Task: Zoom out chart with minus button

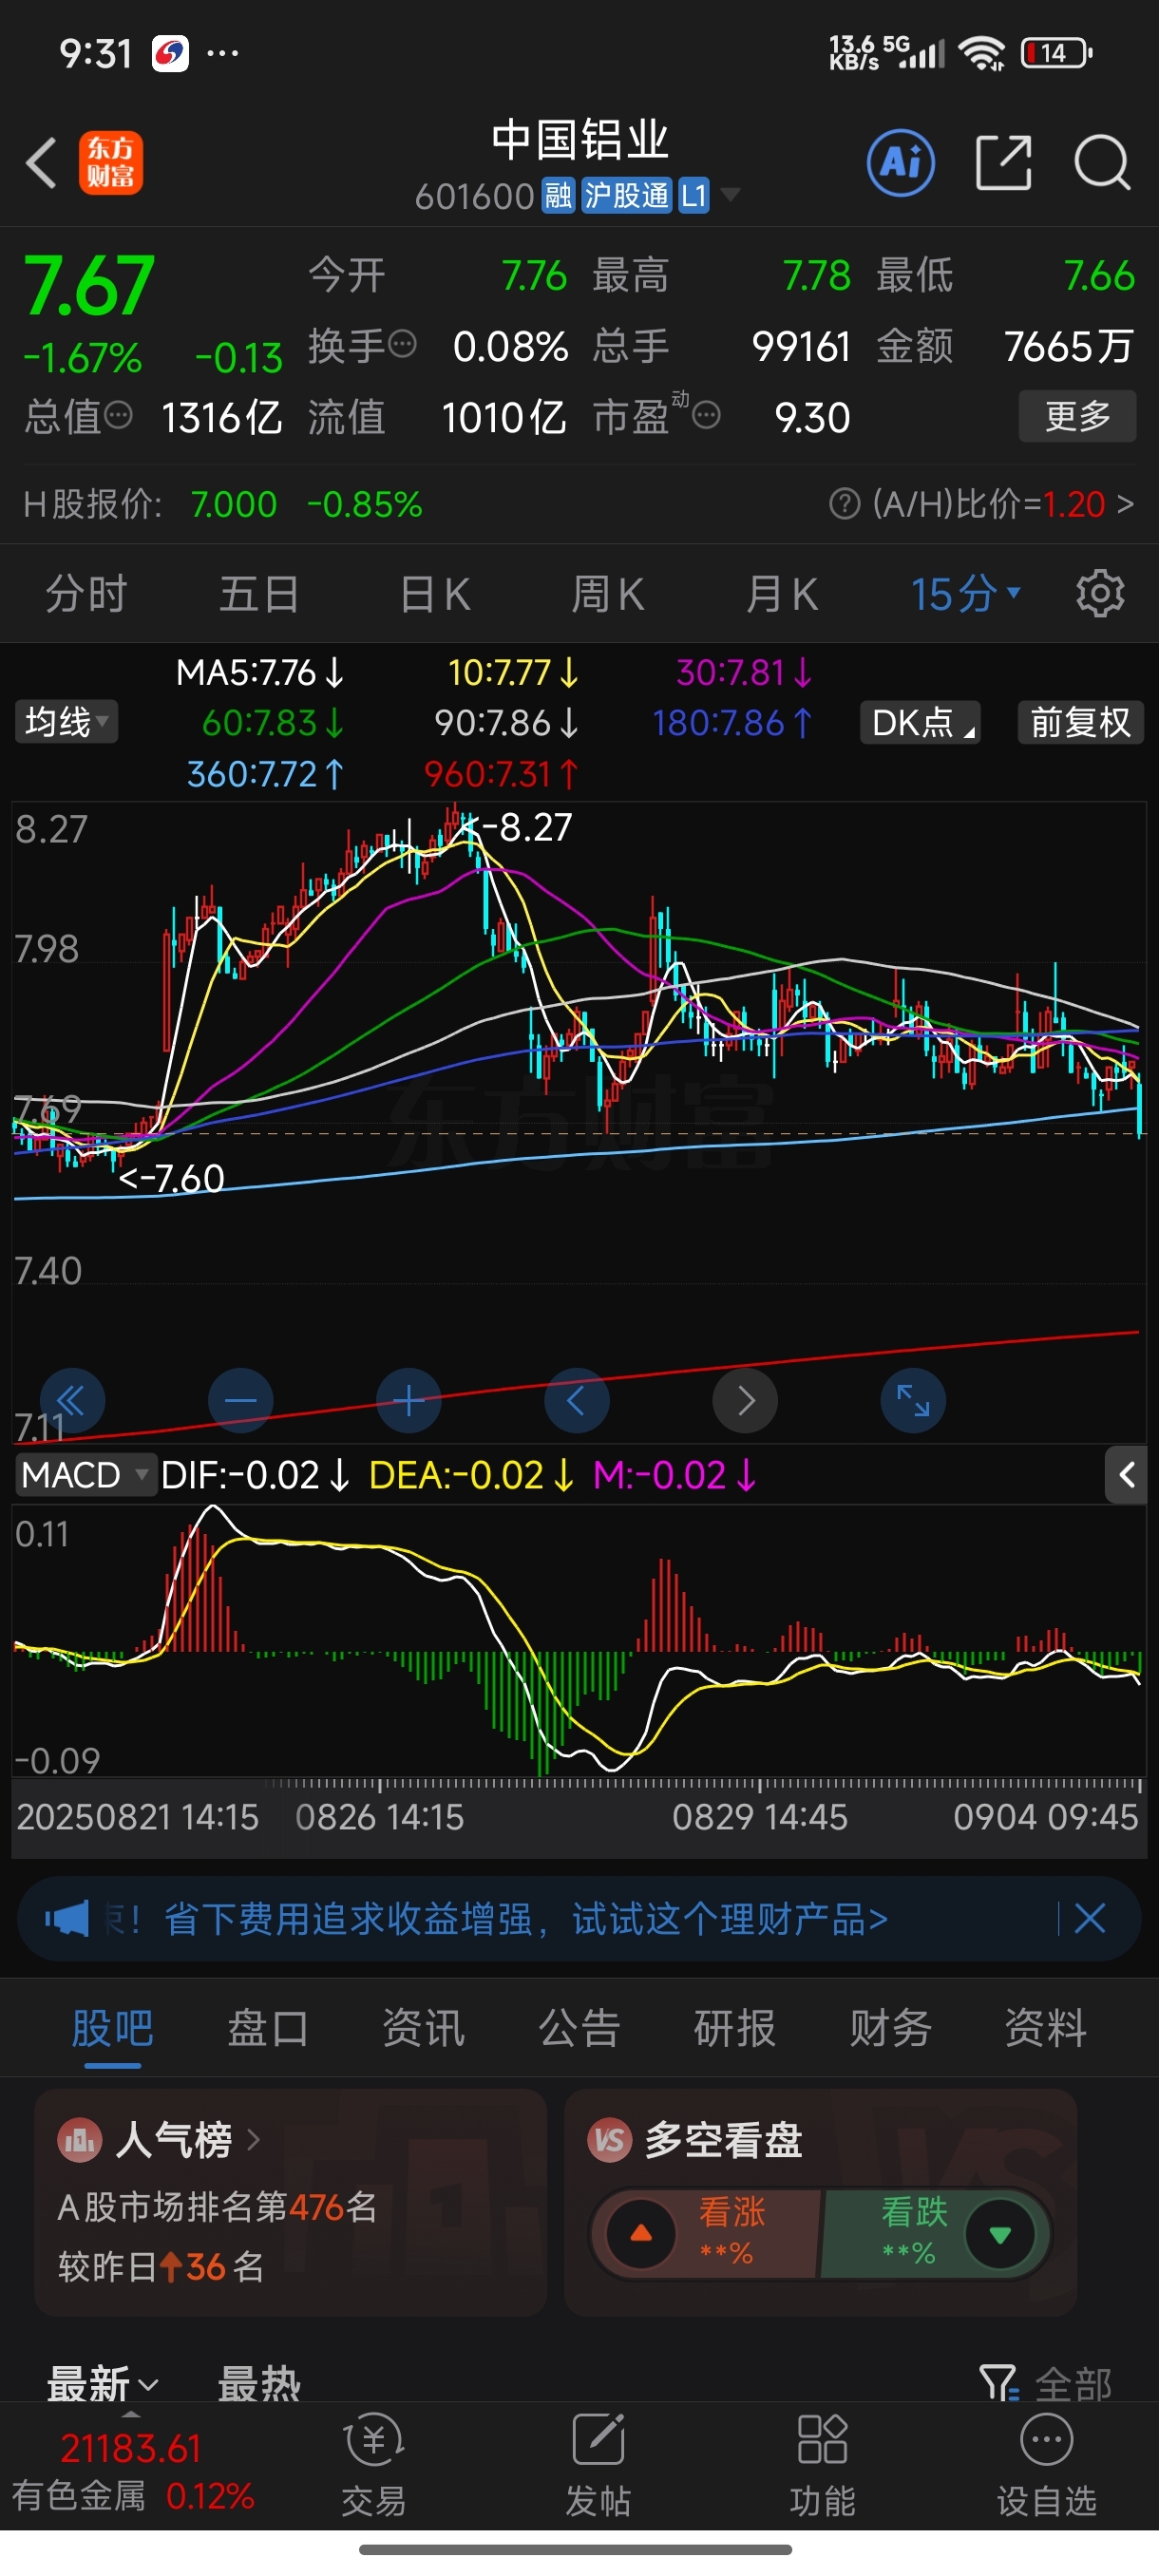Action: [241, 1400]
